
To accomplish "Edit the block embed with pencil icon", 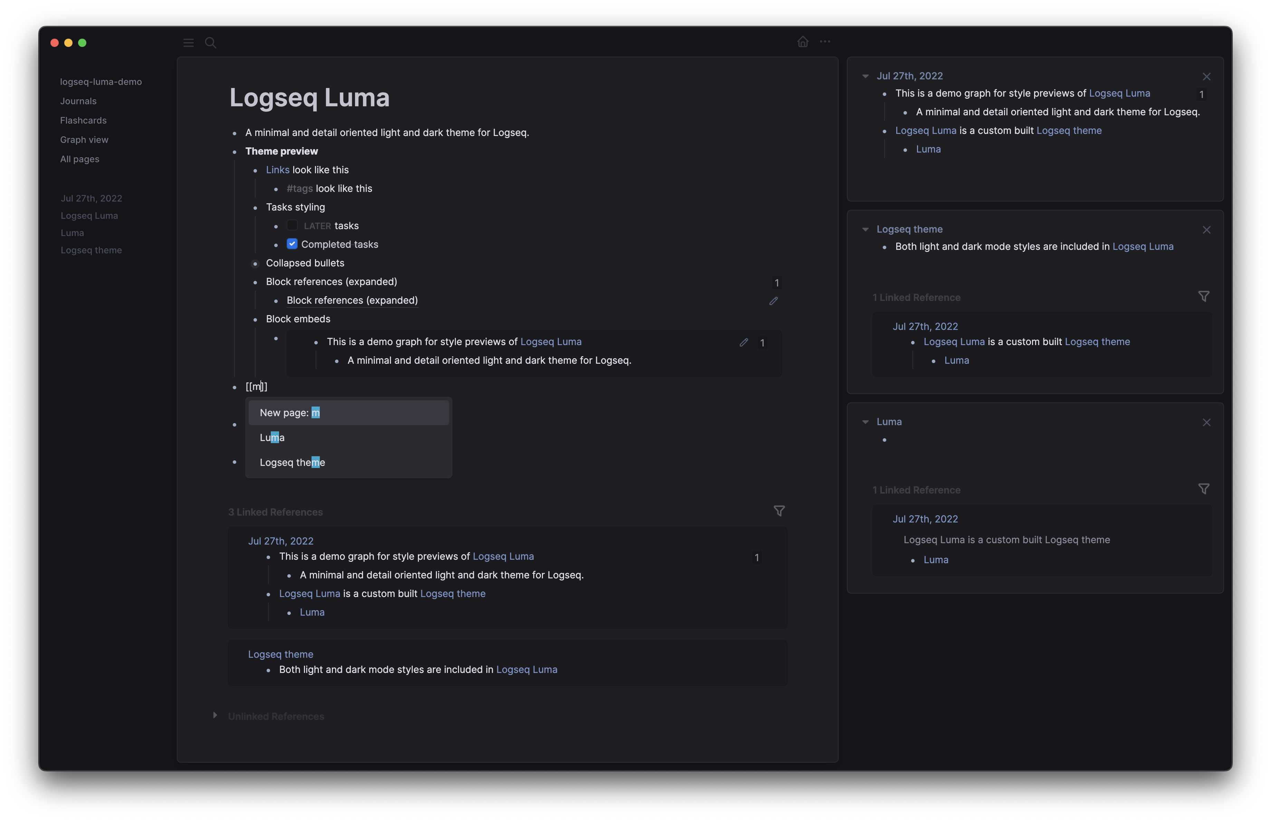I will coord(744,342).
